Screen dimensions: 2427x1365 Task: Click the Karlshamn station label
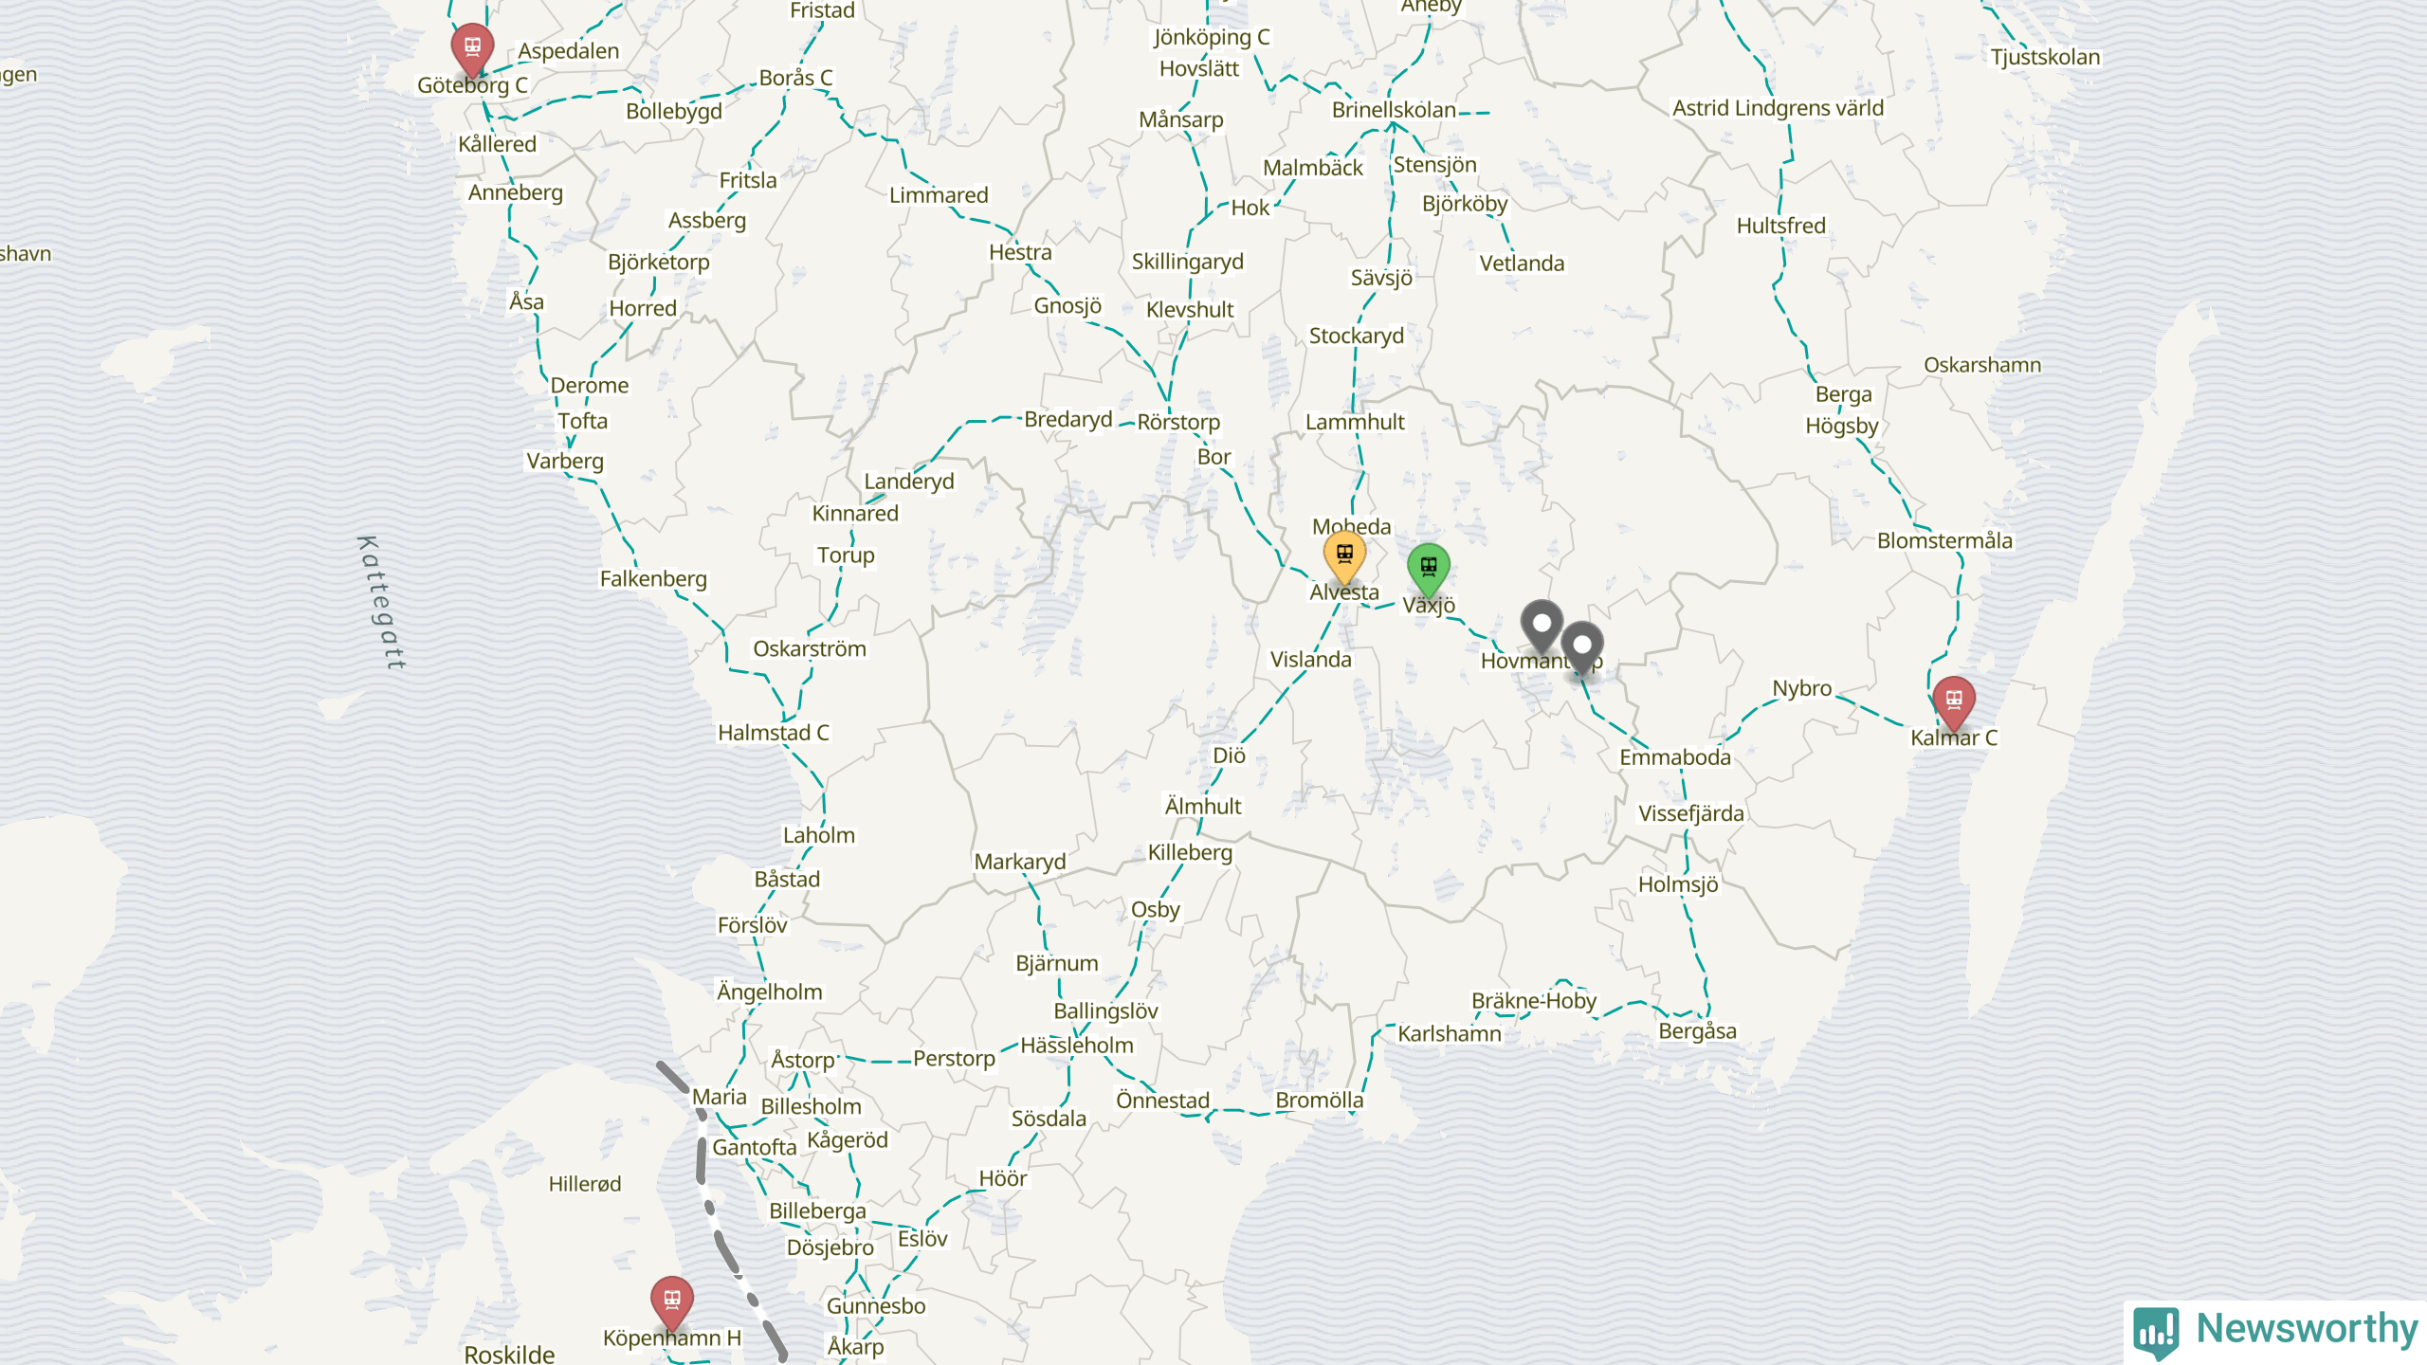[1450, 1034]
